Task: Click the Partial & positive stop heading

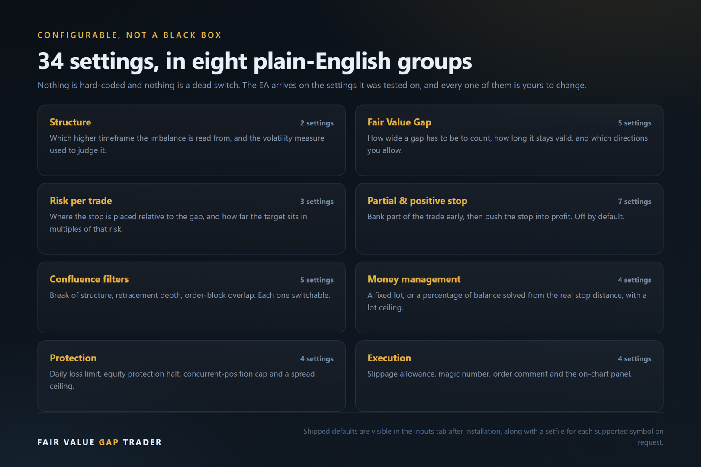Action: [417, 201]
